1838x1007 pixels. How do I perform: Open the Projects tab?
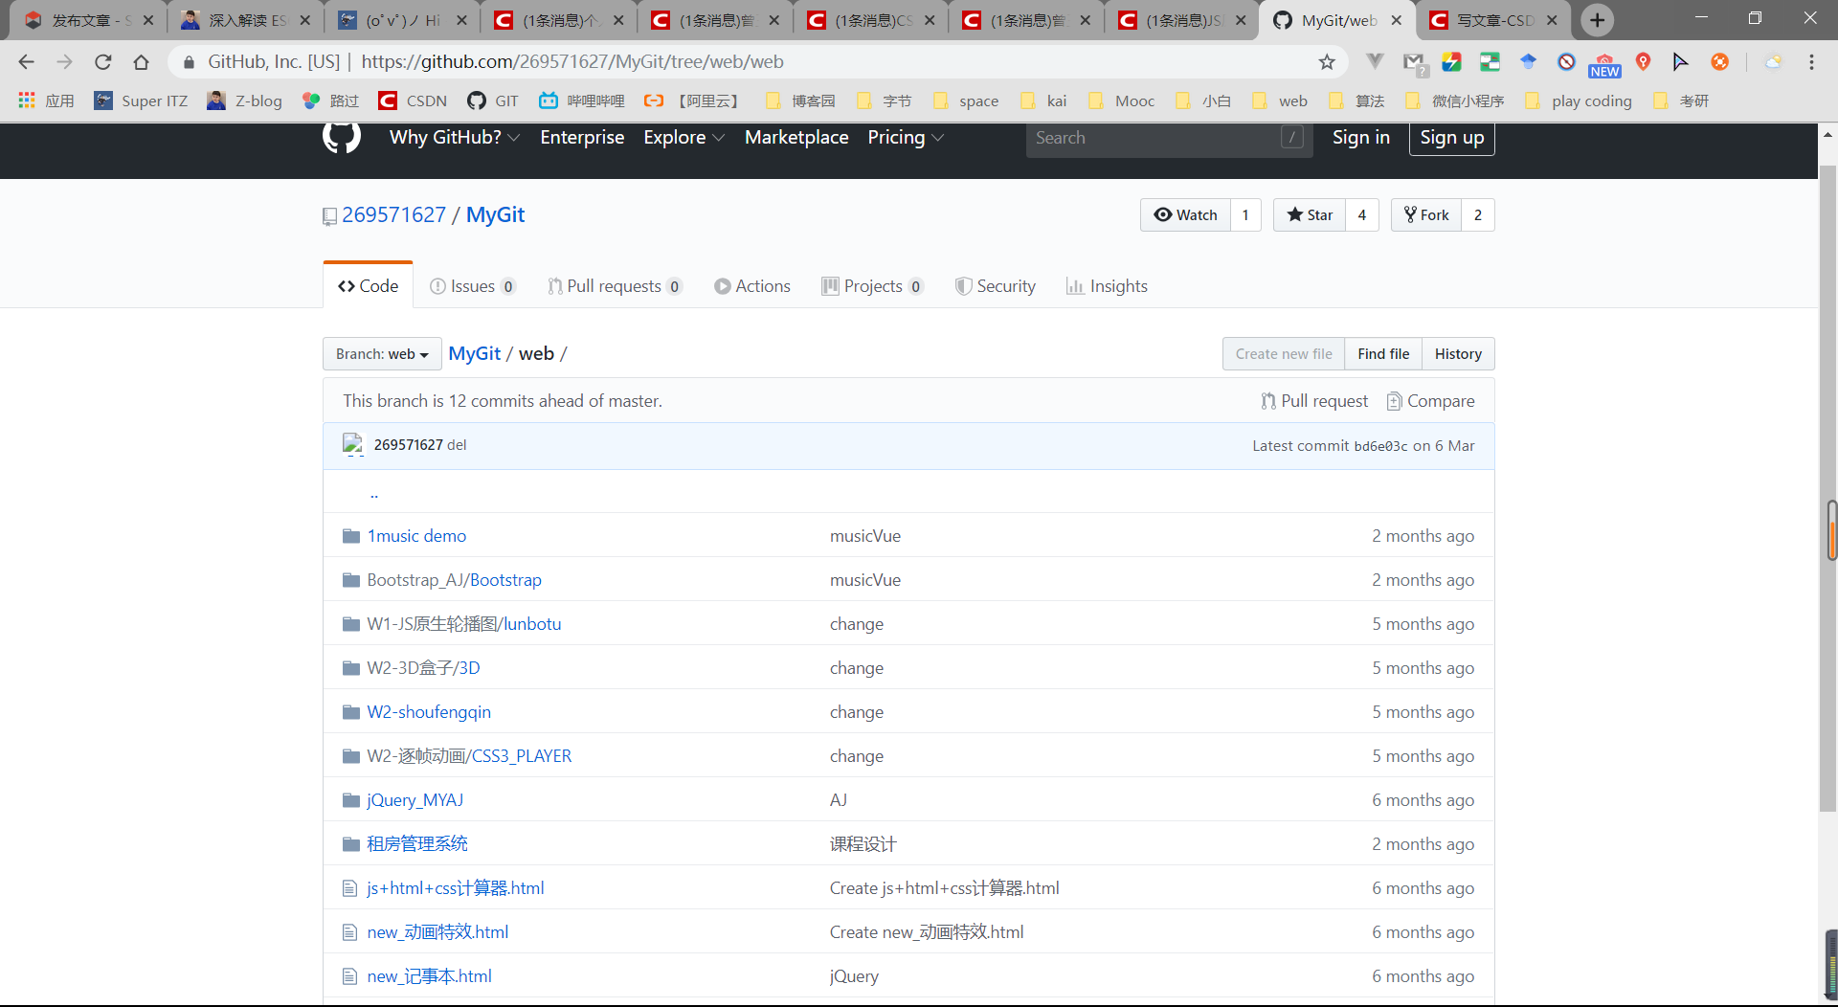click(872, 286)
